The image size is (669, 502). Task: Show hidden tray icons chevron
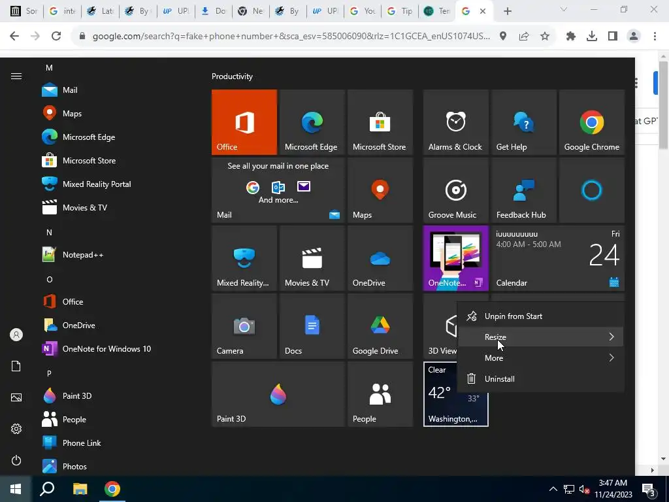click(x=553, y=489)
